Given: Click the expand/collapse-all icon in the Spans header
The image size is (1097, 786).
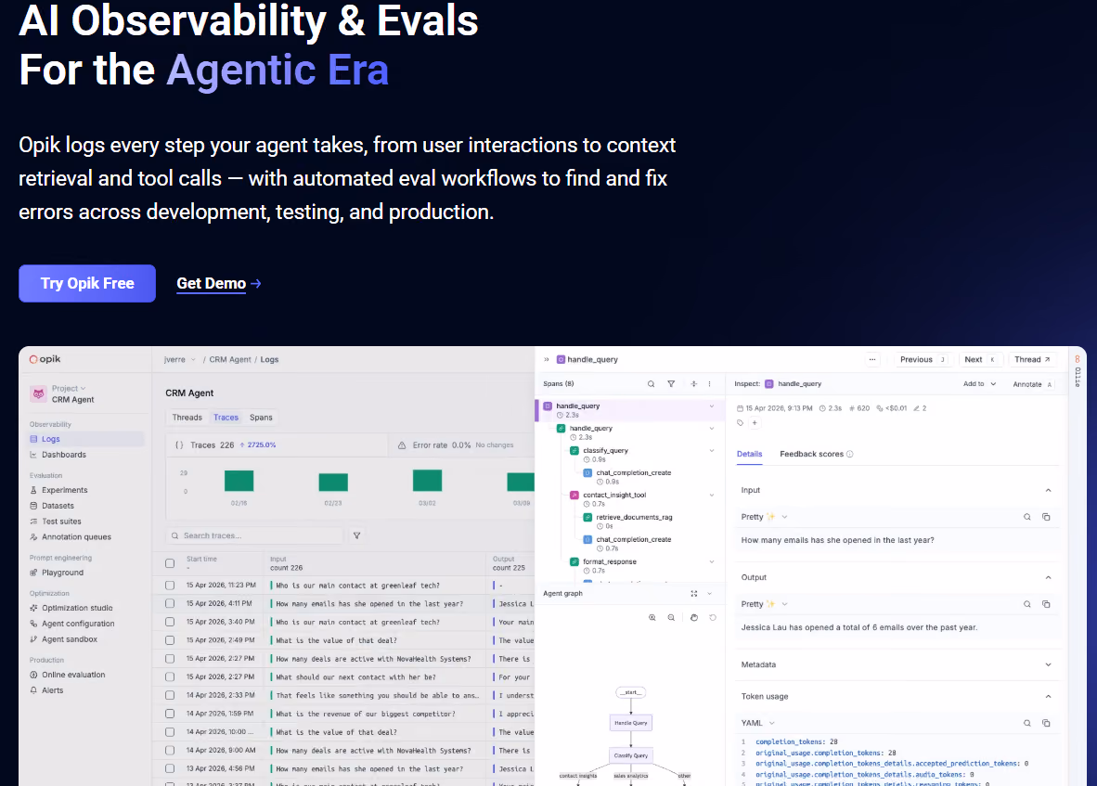Looking at the screenshot, I should pyautogui.click(x=694, y=384).
